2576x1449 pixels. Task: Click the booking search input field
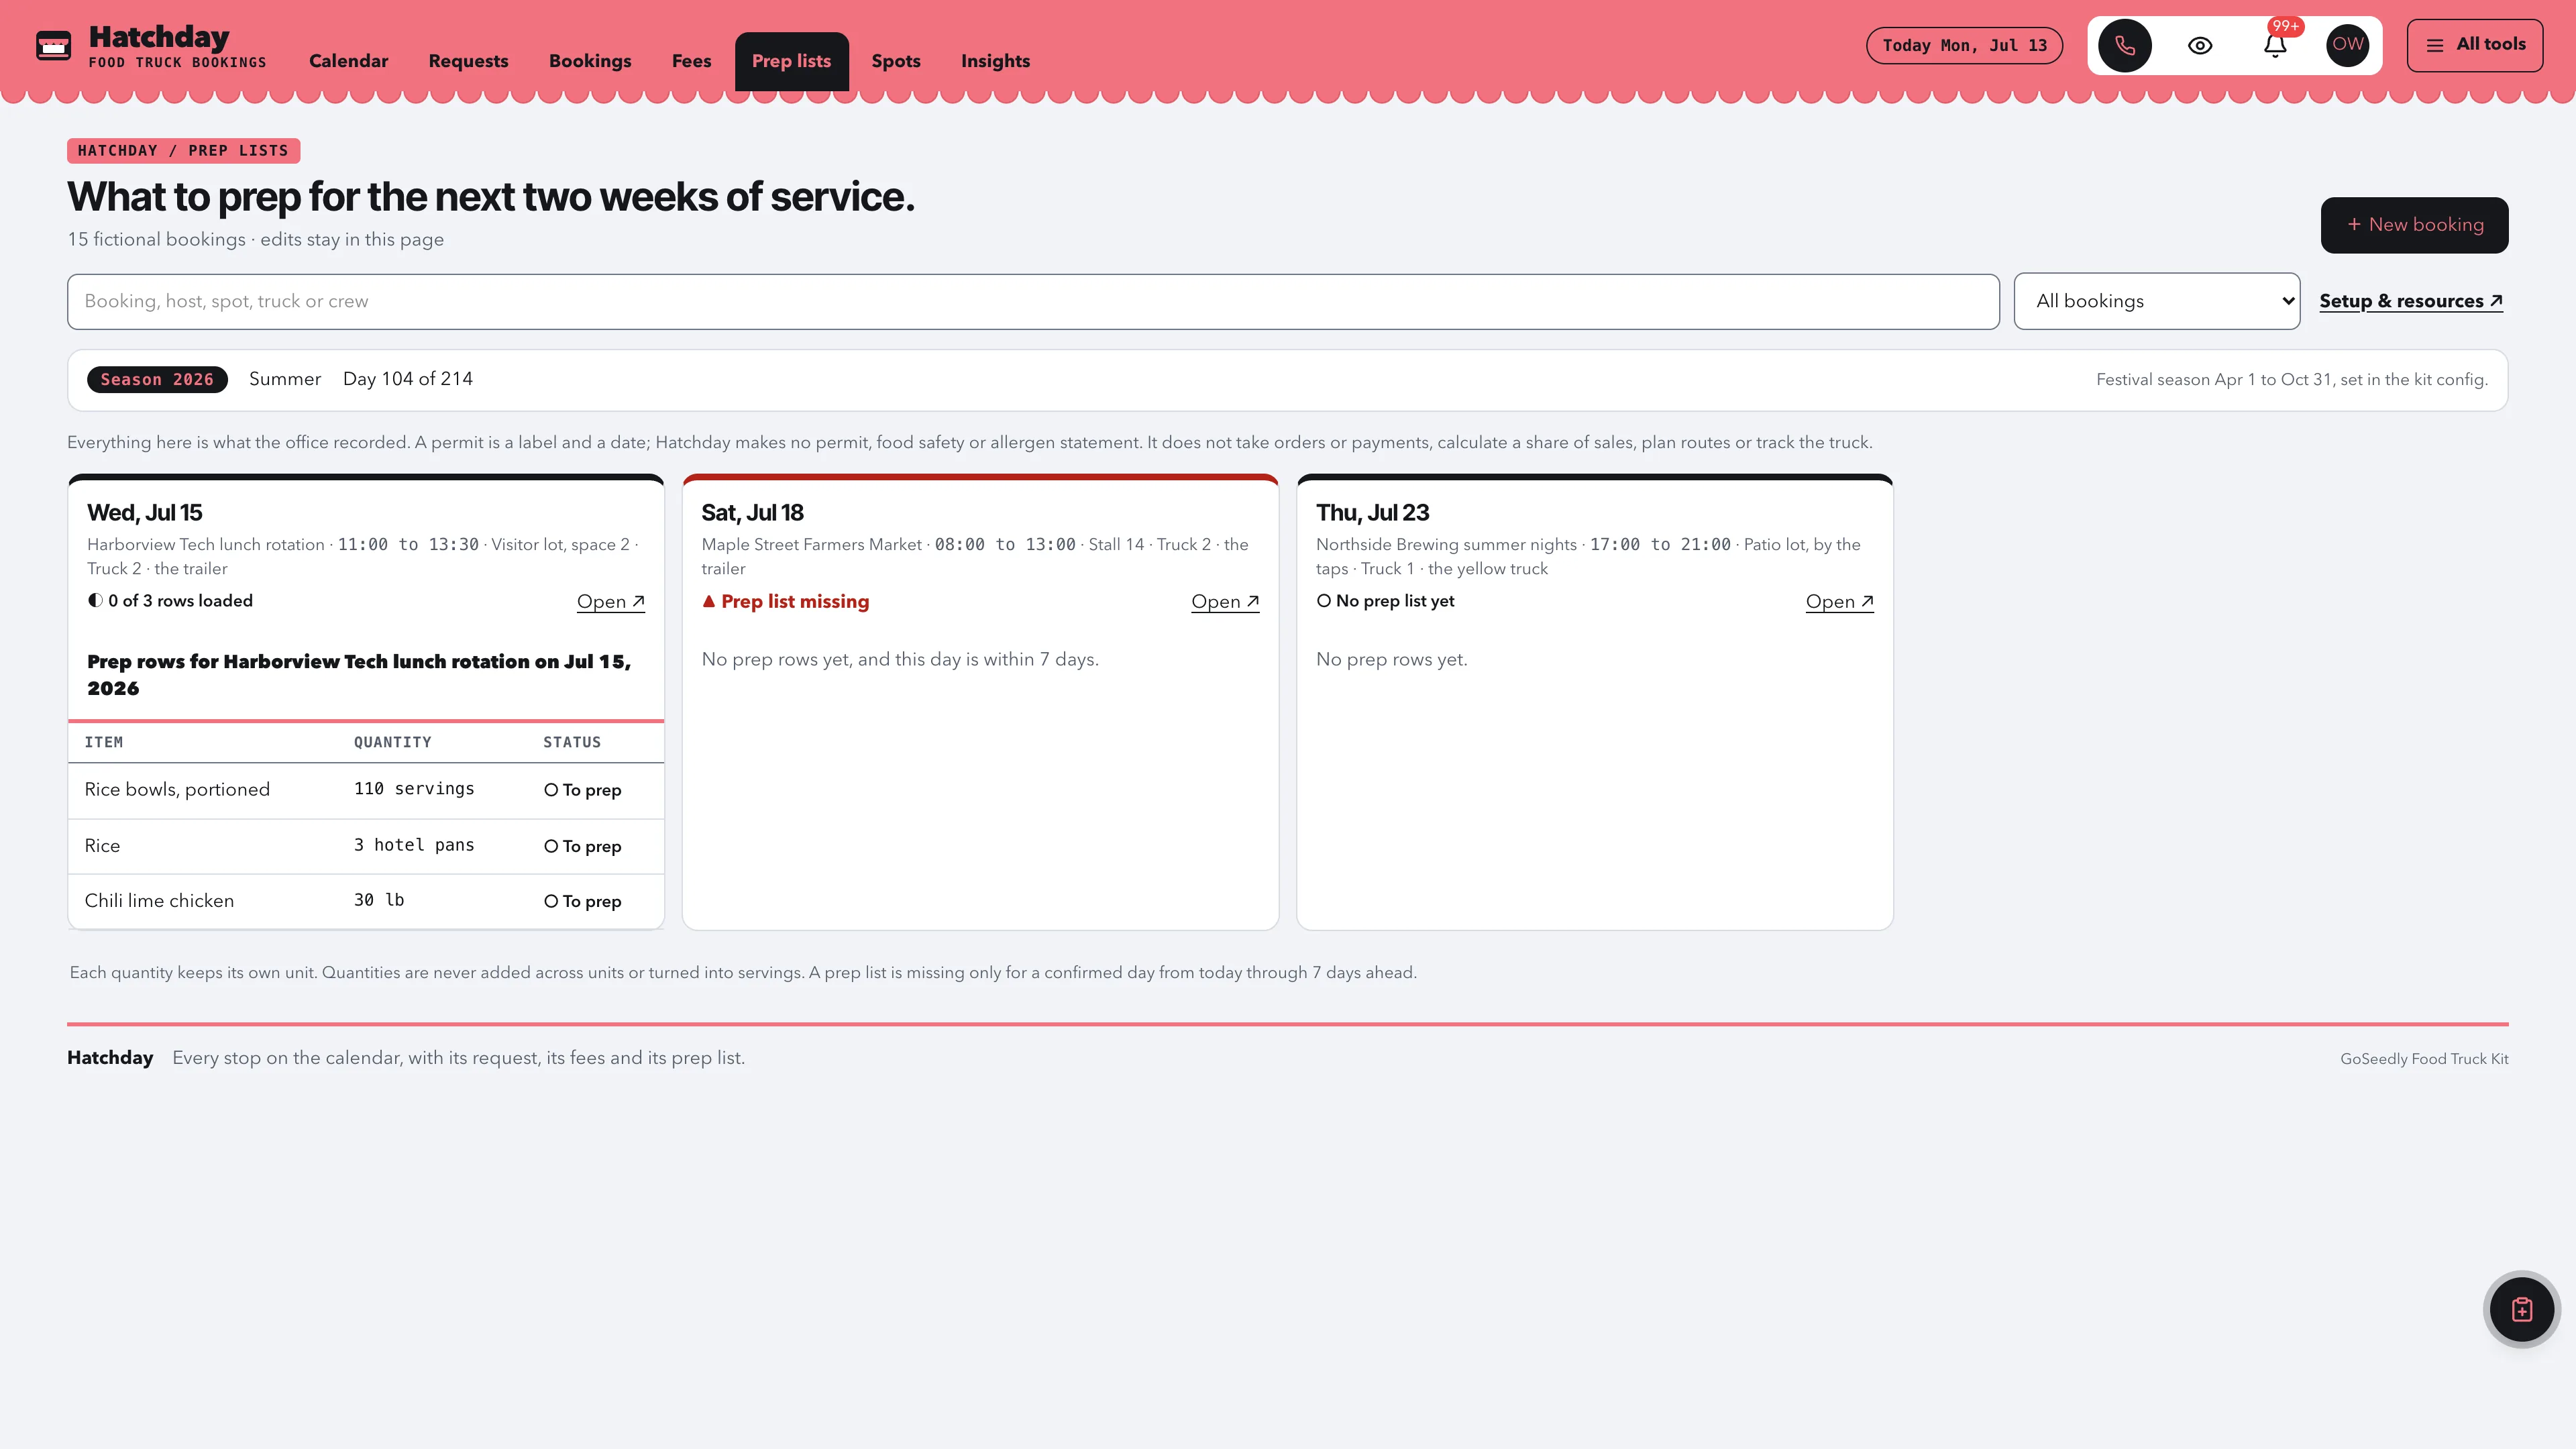[x=1033, y=301]
